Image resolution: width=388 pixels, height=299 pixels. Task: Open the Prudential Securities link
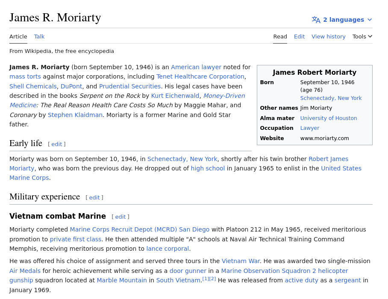coord(130,86)
